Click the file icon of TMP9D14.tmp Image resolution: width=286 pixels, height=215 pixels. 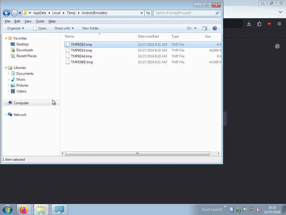68,50
